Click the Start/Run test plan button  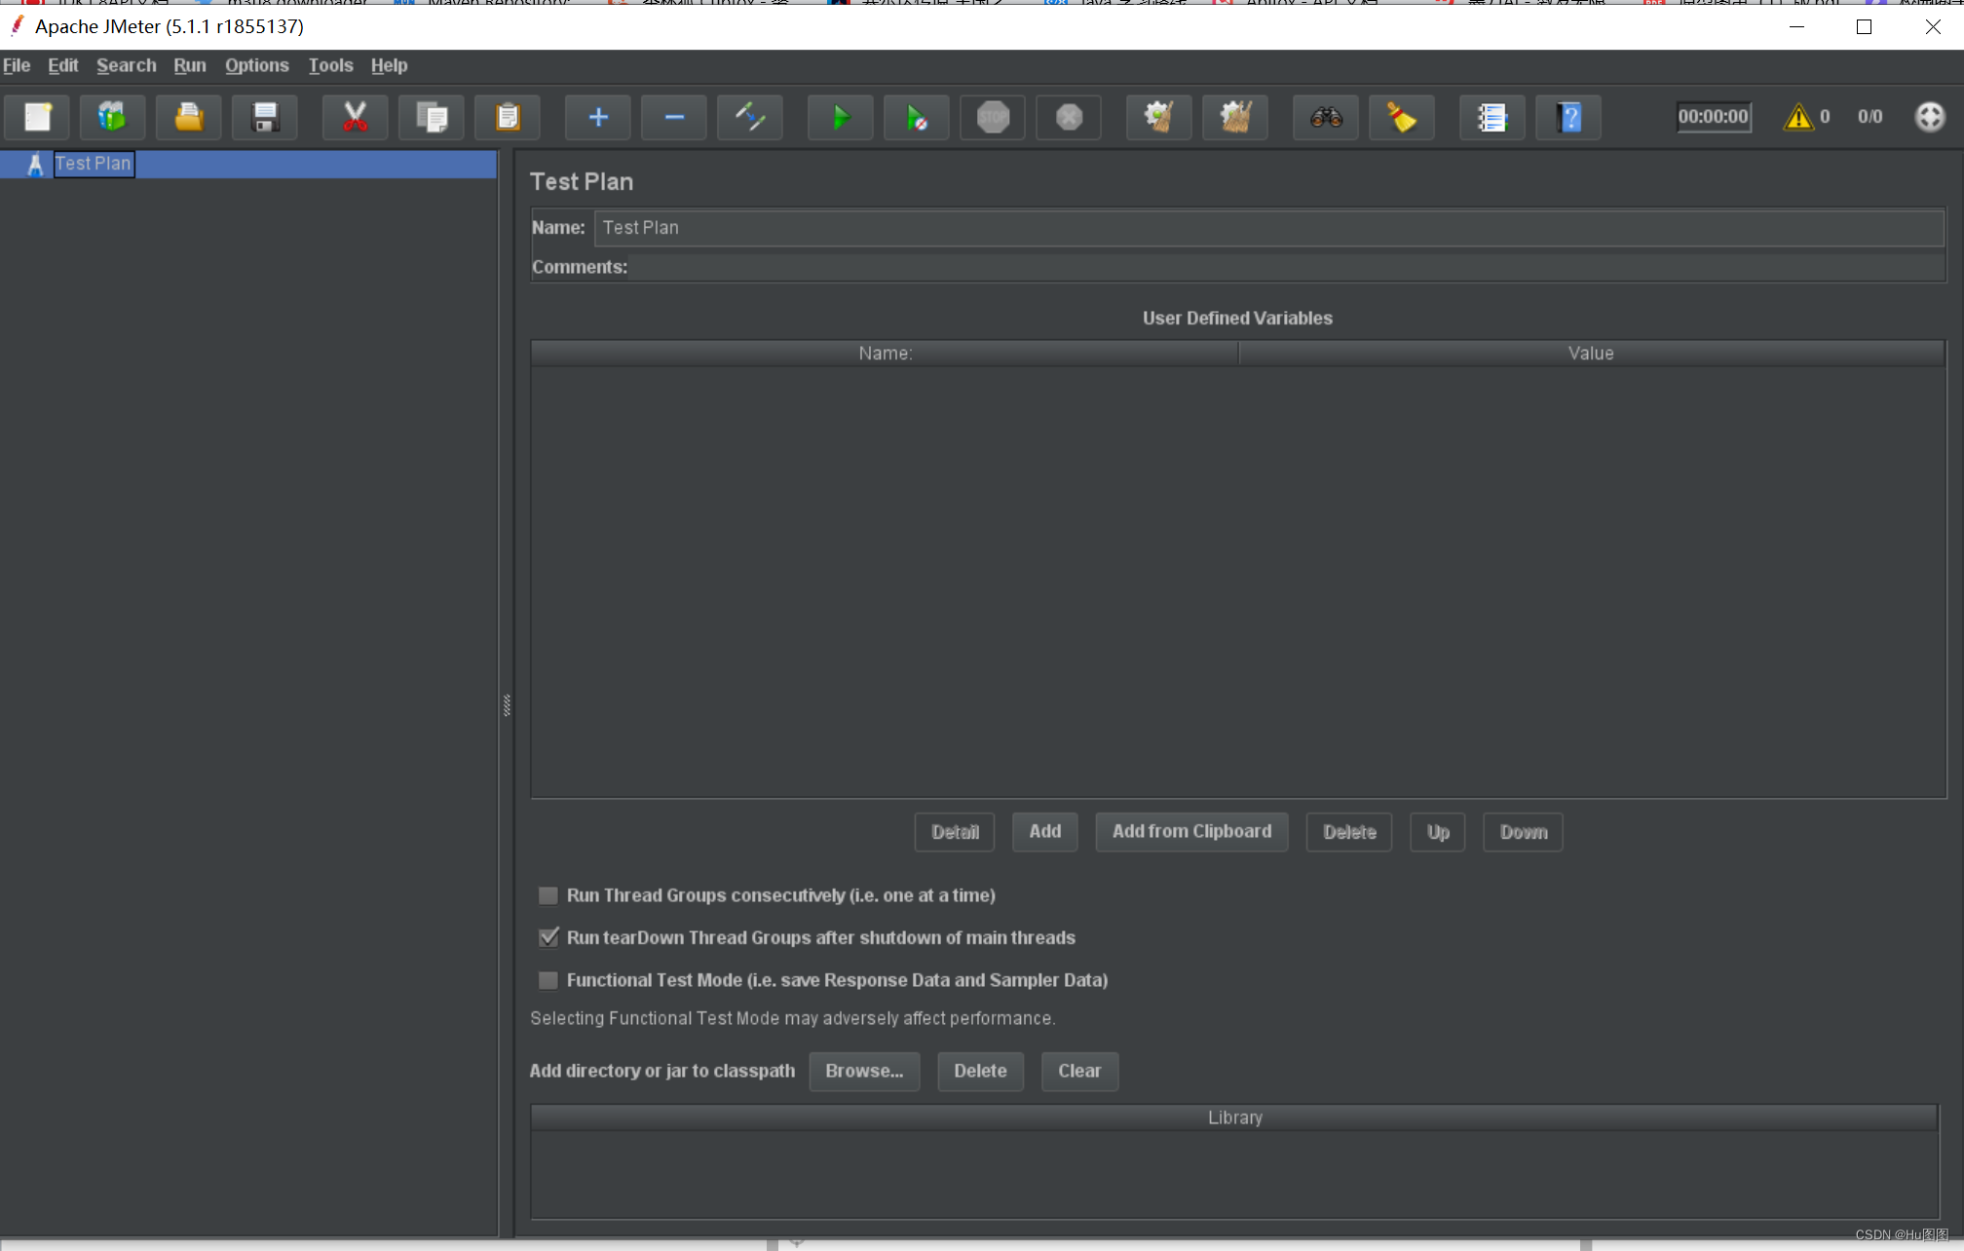[x=842, y=116]
